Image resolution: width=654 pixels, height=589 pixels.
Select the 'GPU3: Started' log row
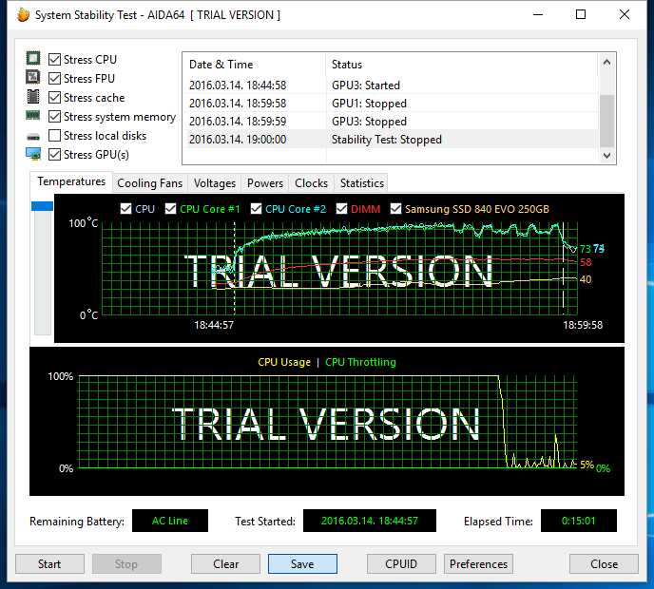click(x=391, y=85)
